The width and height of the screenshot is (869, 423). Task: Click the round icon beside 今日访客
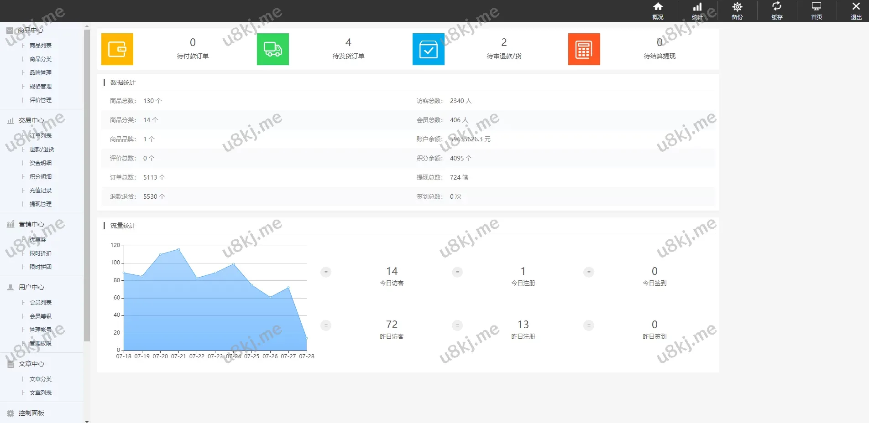click(x=326, y=272)
